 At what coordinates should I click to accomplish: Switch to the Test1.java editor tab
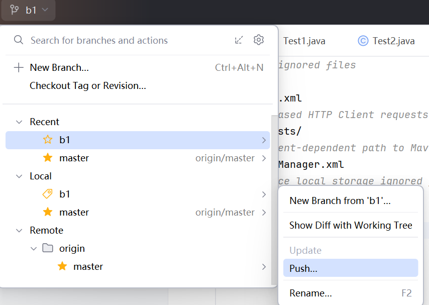pyautogui.click(x=304, y=41)
